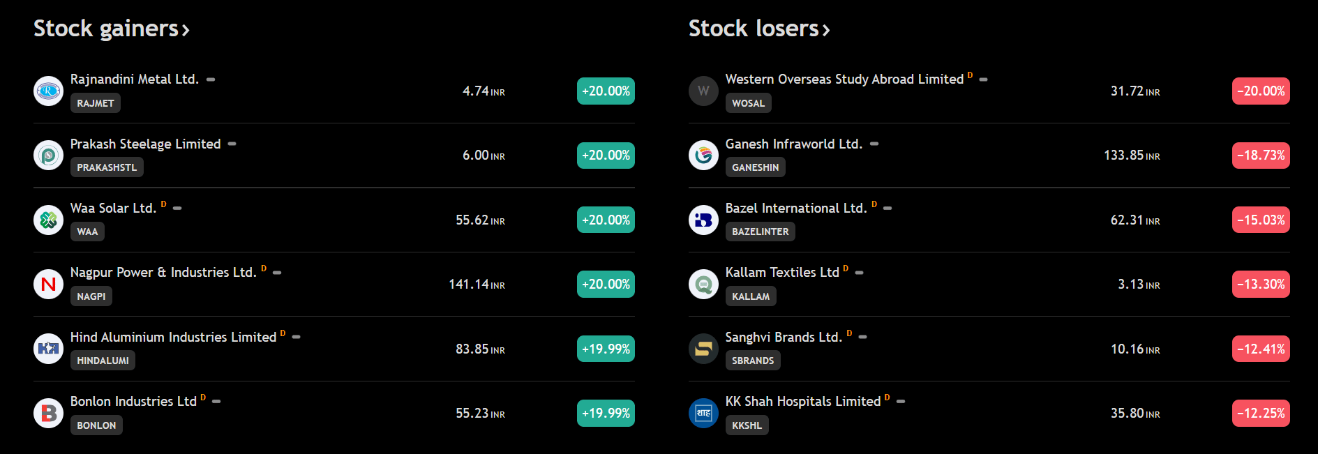1318x454 pixels.
Task: Click the Prakash Steelage logo icon
Action: (x=48, y=155)
